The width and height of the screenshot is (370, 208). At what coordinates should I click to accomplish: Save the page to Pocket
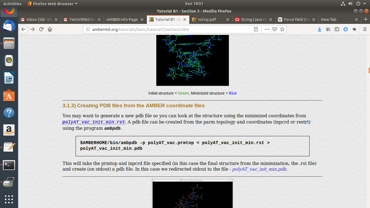tap(275, 29)
